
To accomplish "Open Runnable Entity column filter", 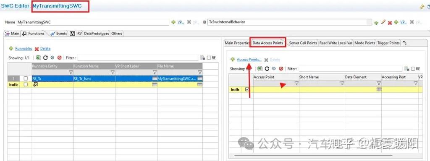I will click(x=71, y=73).
